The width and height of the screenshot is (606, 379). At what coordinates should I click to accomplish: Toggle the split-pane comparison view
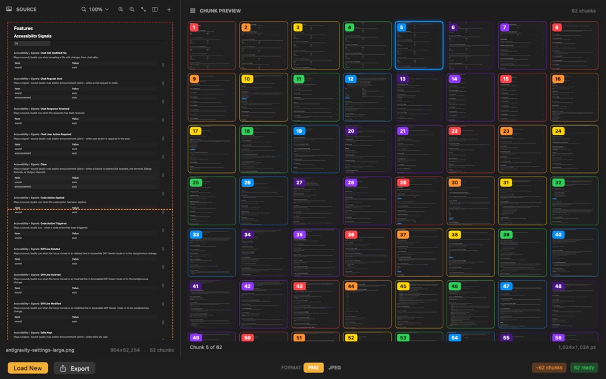tap(154, 9)
